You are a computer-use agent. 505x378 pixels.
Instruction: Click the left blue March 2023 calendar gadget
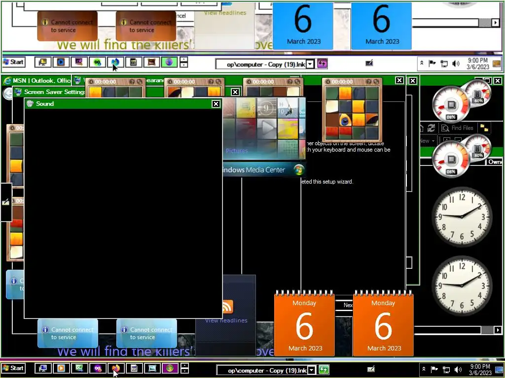[x=303, y=26]
